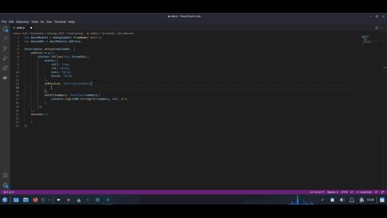The image size is (387, 218).
Task: Open Run and Debug view
Action: pos(5,58)
